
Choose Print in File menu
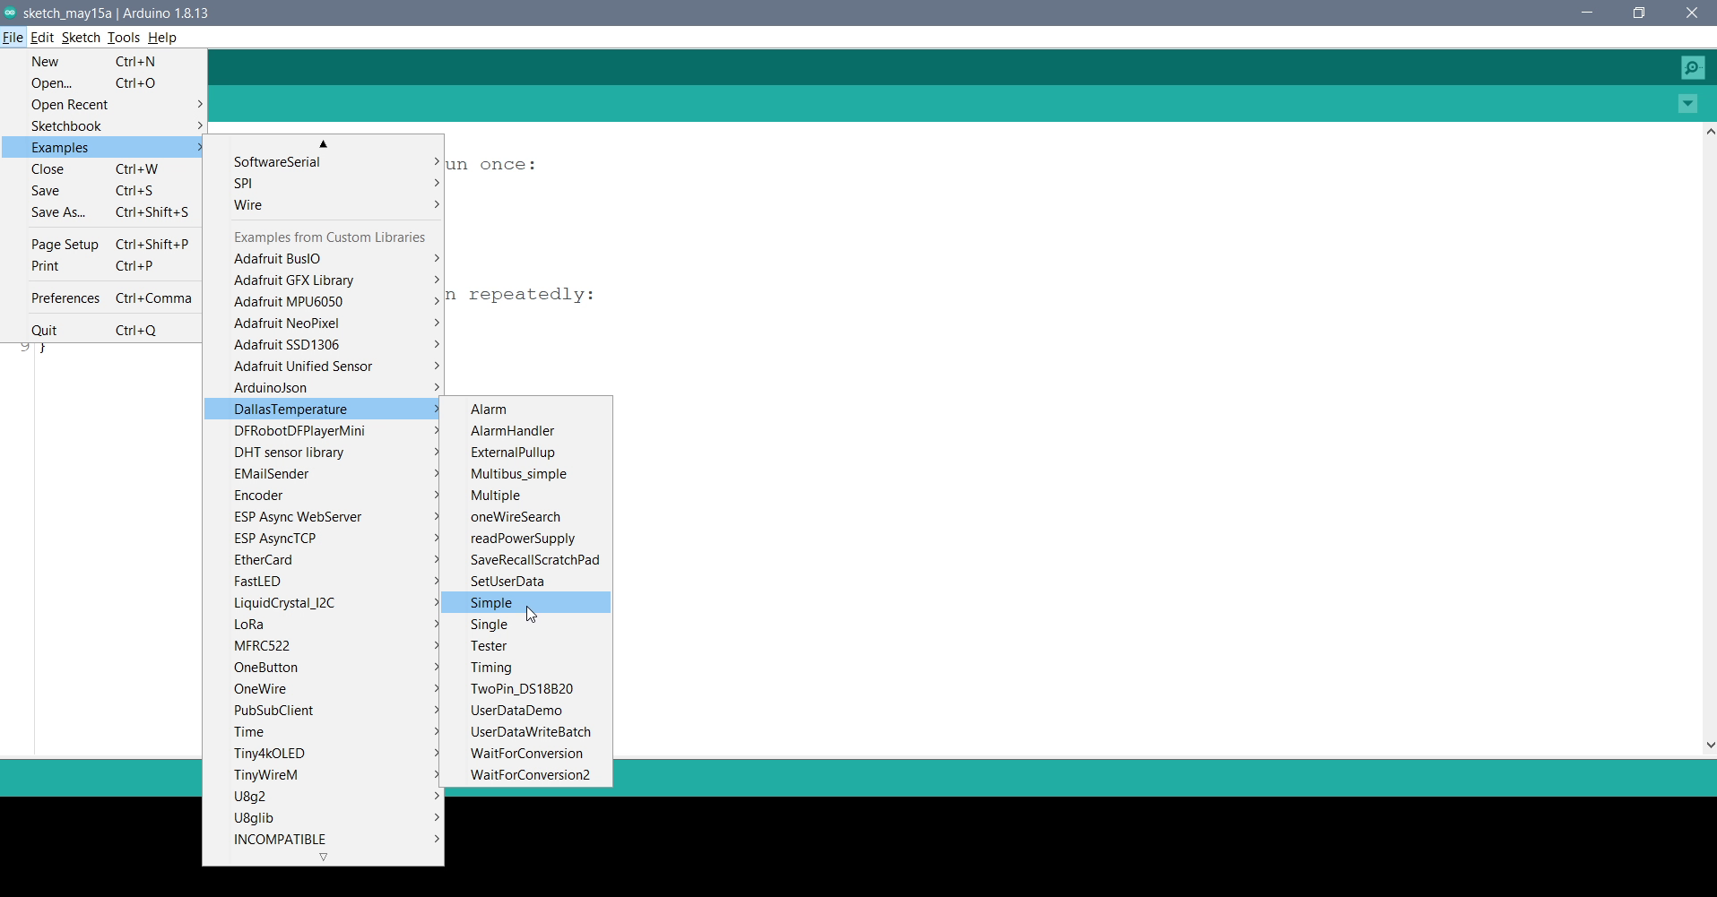(103, 266)
